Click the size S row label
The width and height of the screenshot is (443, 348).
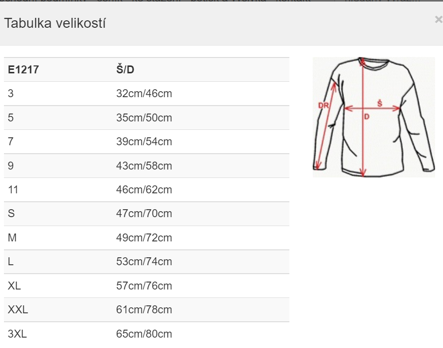click(11, 214)
